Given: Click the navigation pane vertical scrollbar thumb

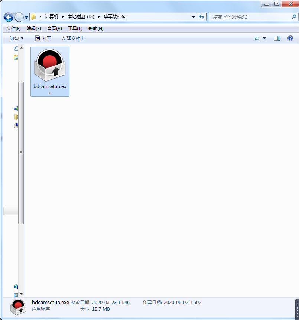Looking at the screenshot, I should click(x=21, y=152).
